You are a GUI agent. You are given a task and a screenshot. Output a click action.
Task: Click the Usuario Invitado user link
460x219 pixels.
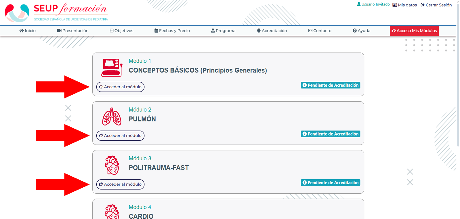(x=373, y=5)
